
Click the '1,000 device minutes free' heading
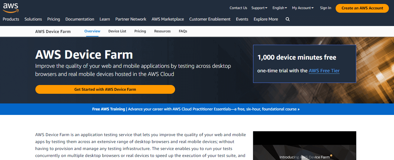[x=297, y=57]
